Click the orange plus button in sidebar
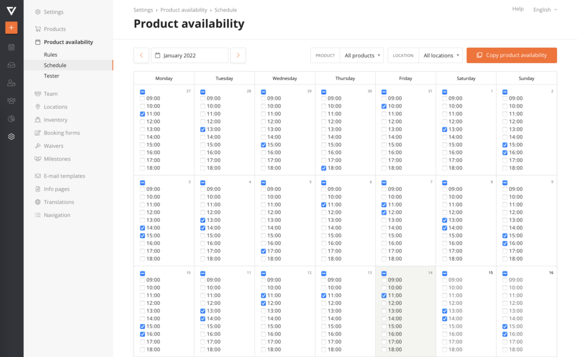 tap(11, 28)
